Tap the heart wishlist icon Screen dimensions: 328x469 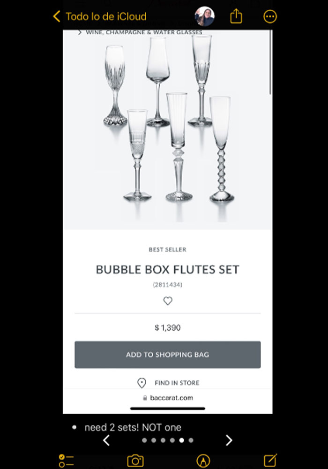click(x=168, y=301)
